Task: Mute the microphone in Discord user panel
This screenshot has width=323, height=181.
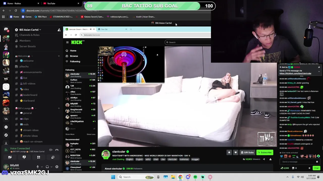Action: (38, 167)
